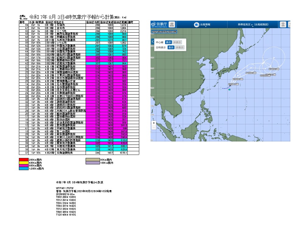Select the 近畿地方整備局 row name cell
Image resolution: width=308 pixels, height=229 pixels.
coord(71,63)
